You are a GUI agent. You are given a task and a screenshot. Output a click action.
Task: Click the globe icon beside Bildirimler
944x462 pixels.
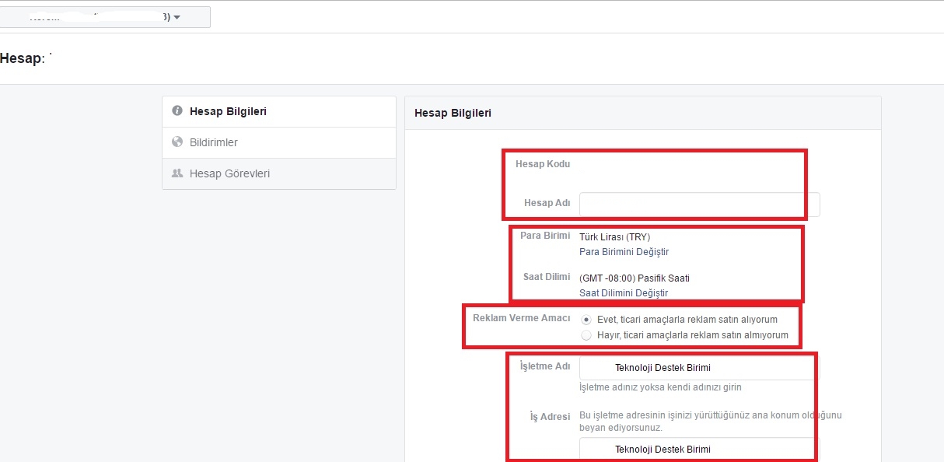pyautogui.click(x=177, y=142)
